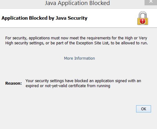This screenshot has width=157, height=129.
Task: Click the word Blocked in window title
Action: pos(100,3)
